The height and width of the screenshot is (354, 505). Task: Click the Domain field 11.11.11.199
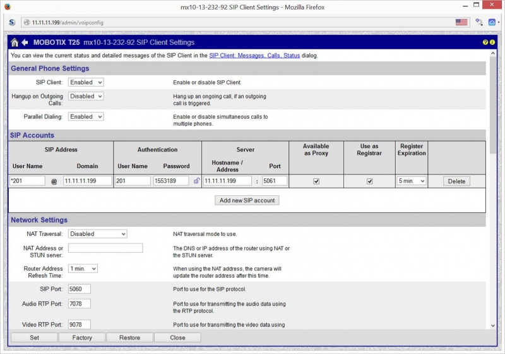point(88,181)
